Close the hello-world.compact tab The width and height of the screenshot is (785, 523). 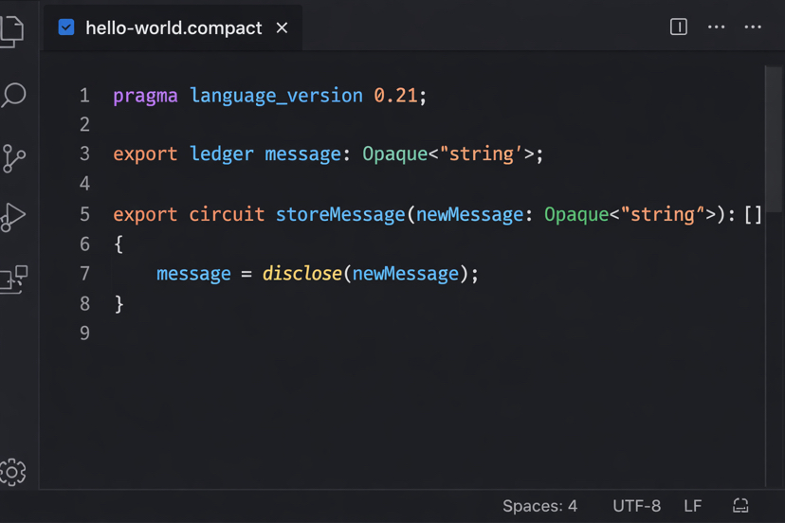[282, 27]
